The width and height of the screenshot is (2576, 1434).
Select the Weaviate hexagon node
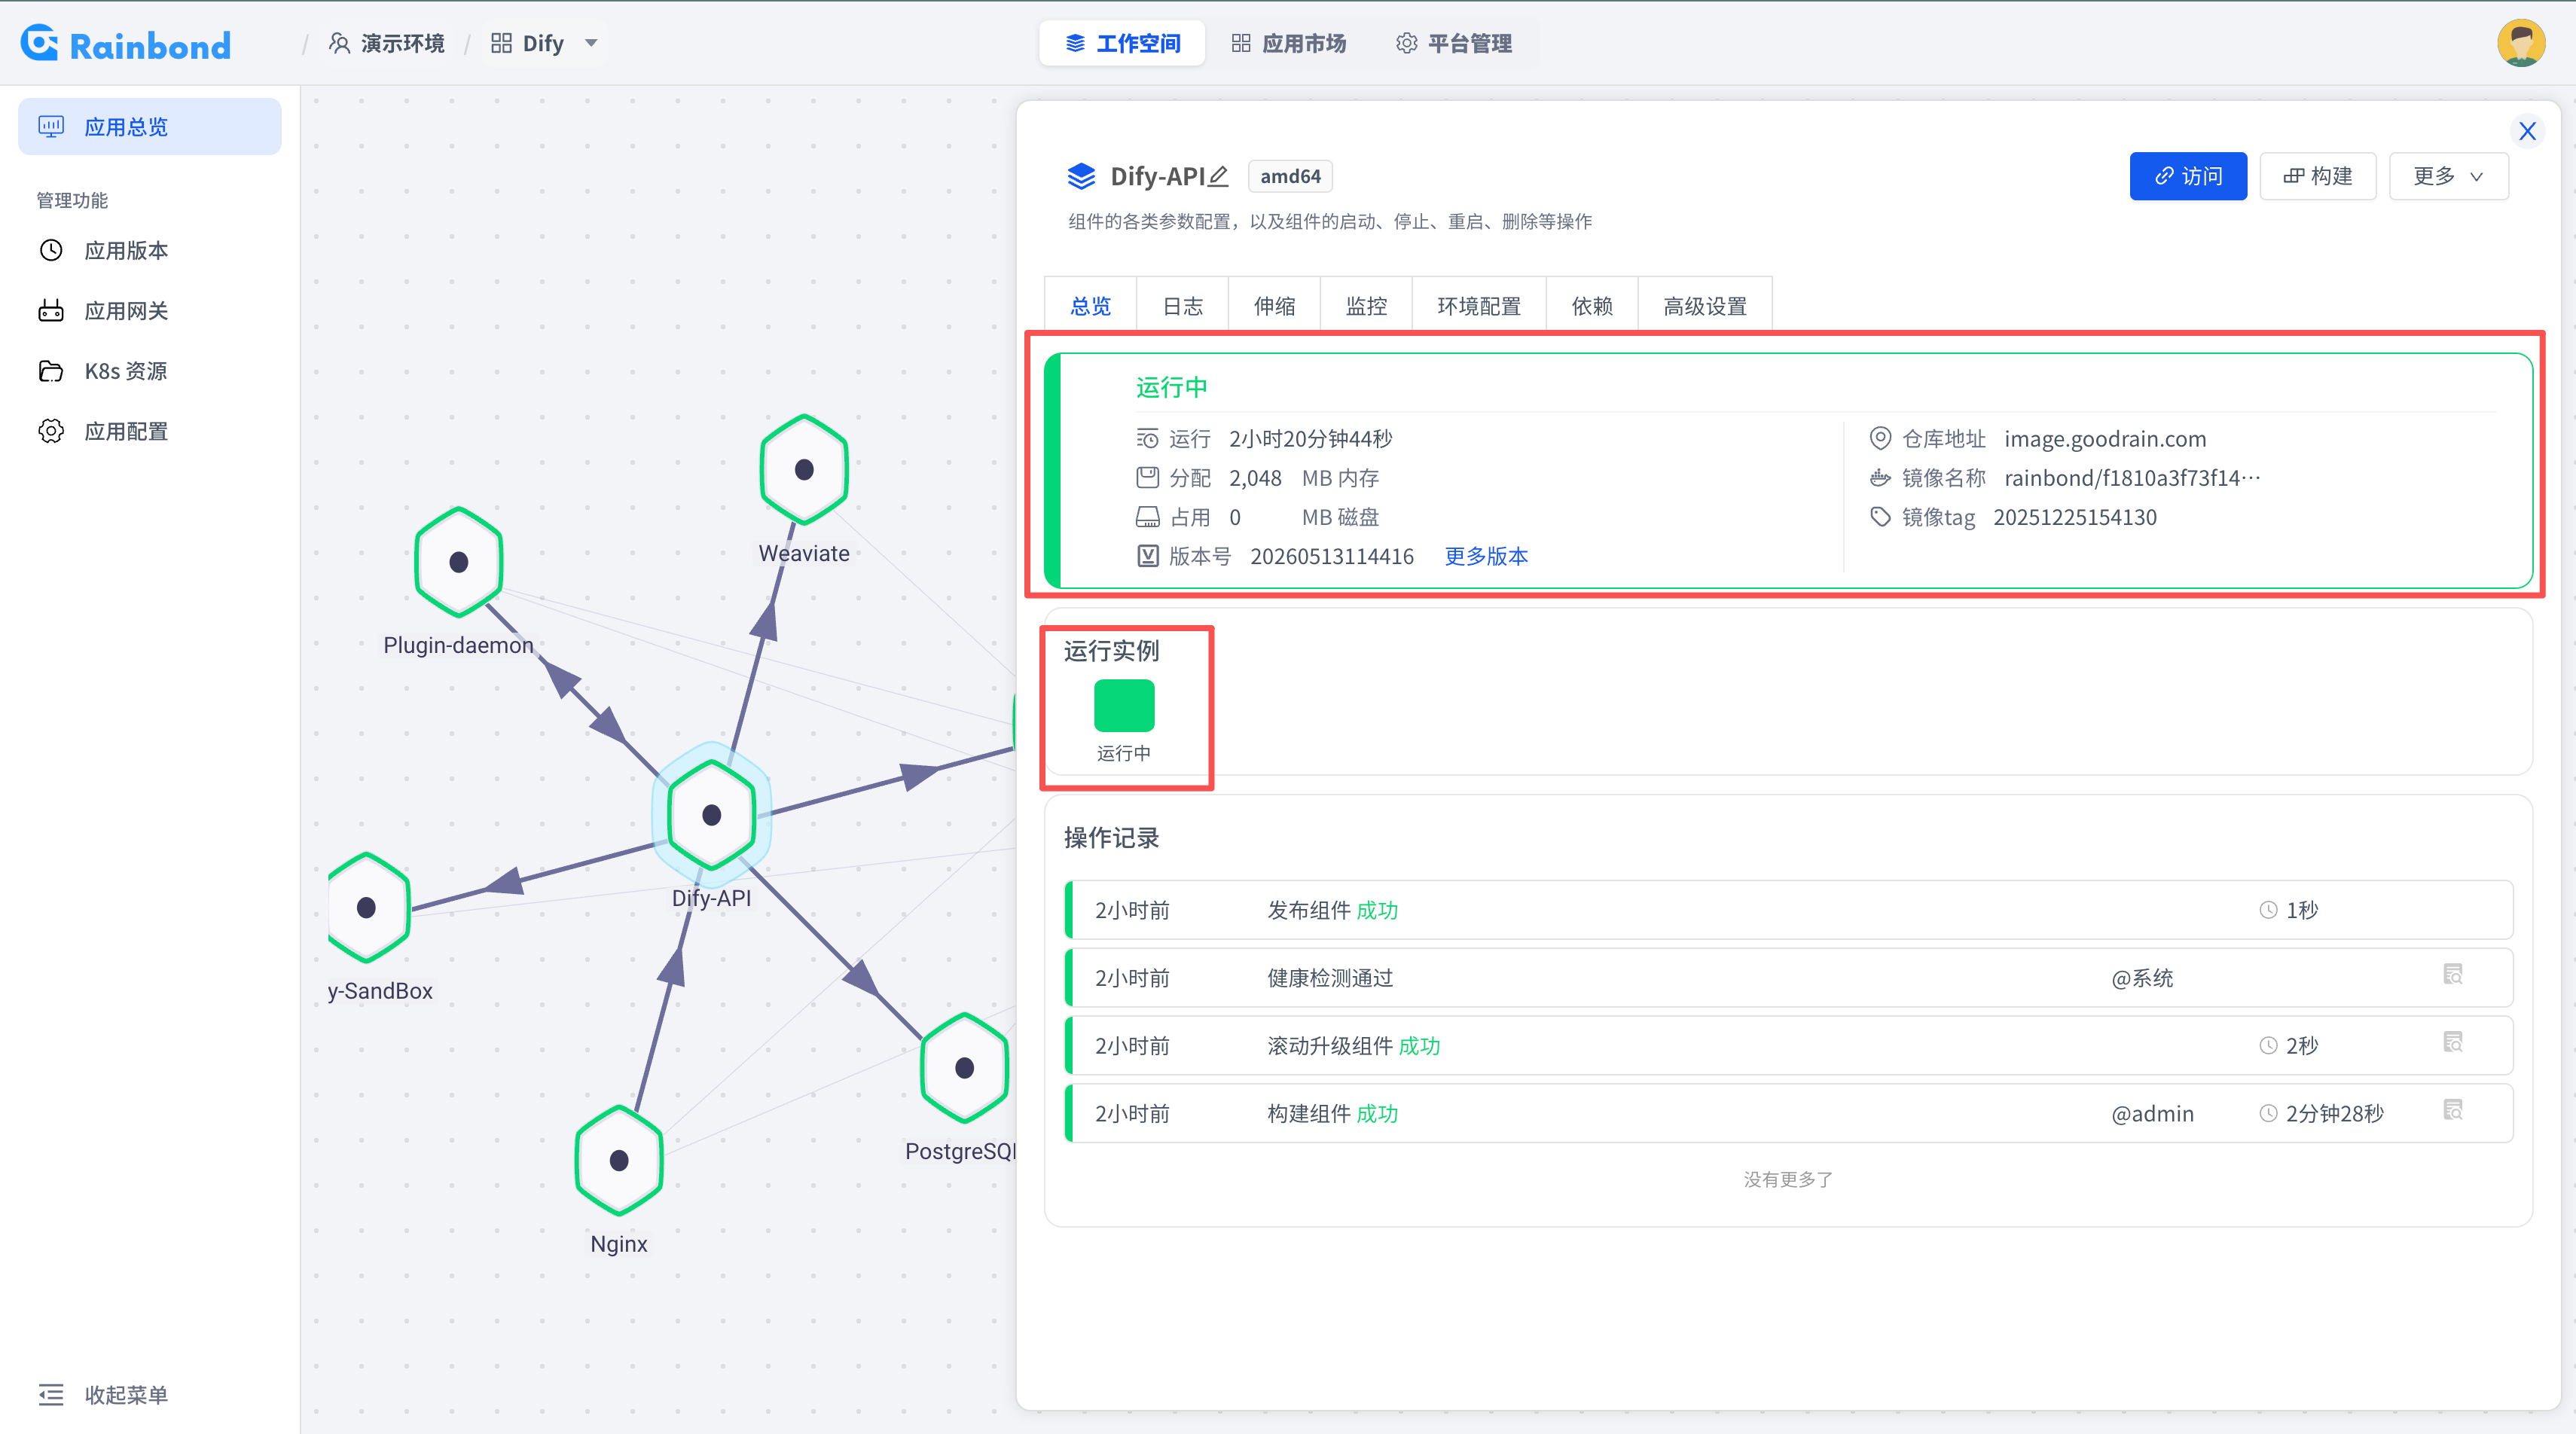(804, 469)
